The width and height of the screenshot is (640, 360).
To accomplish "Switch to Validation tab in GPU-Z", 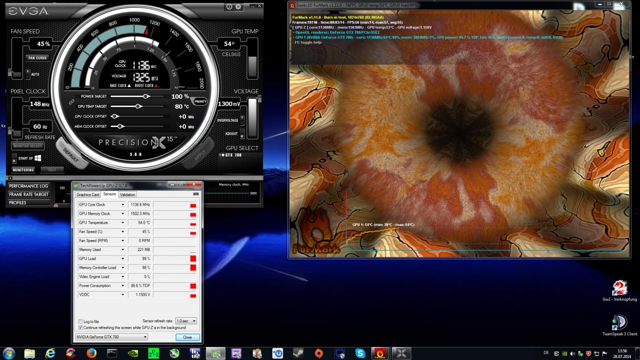I will 127,194.
